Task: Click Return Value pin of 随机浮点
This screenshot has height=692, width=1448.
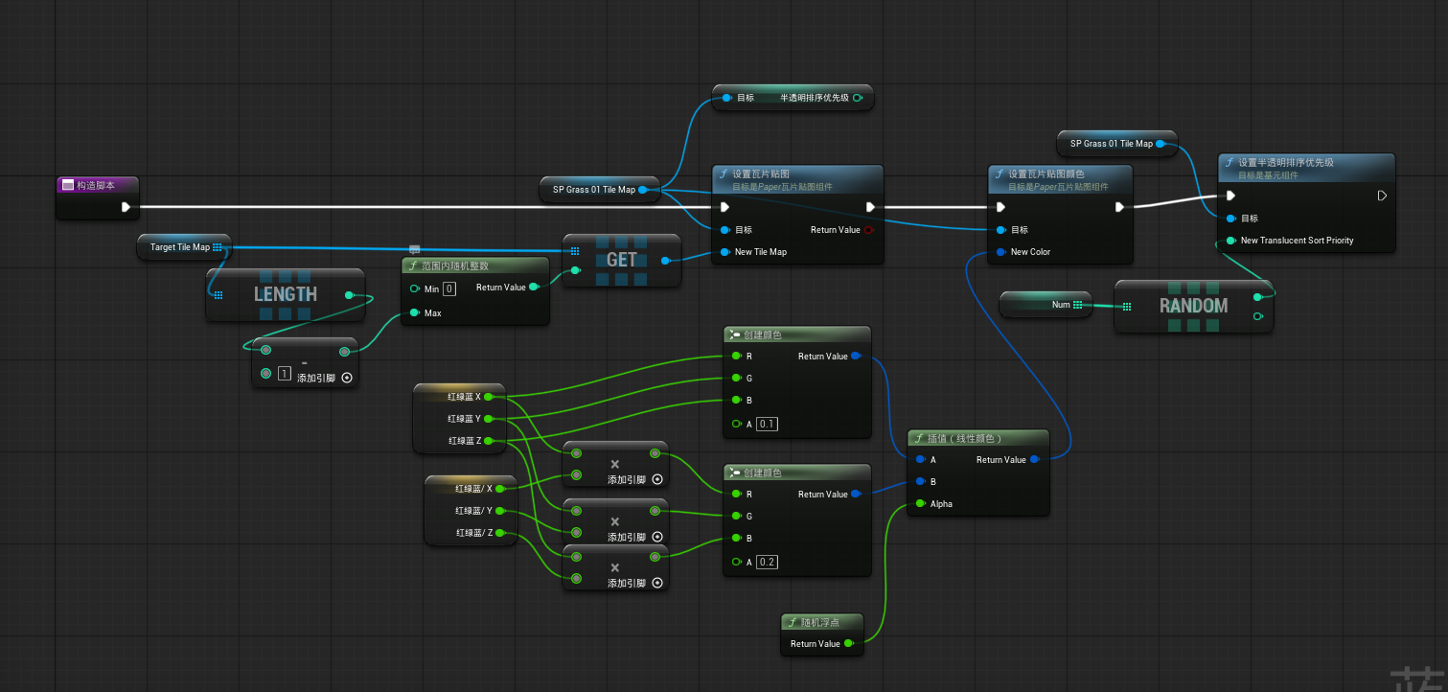Action: [x=849, y=644]
